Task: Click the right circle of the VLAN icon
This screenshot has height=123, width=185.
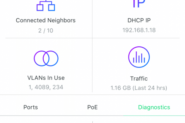Action: 51,58
